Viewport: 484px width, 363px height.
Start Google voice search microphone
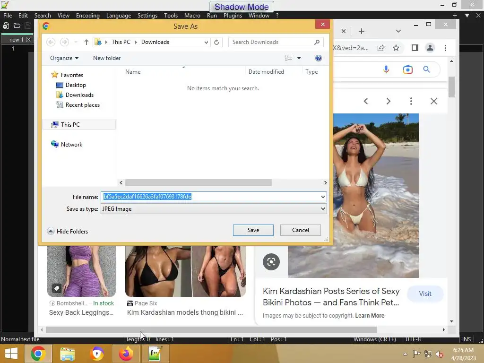coord(386,70)
